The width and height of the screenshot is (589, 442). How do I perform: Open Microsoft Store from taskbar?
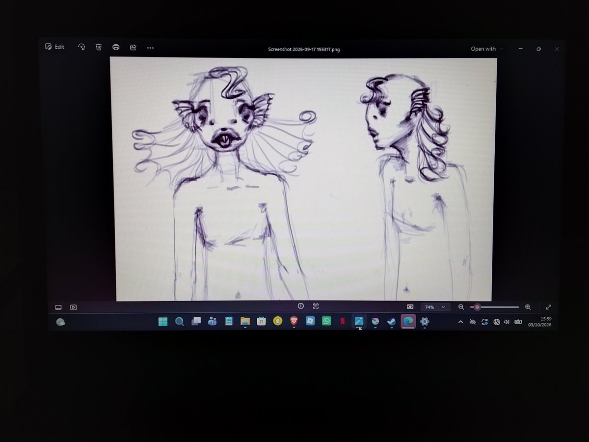point(261,322)
